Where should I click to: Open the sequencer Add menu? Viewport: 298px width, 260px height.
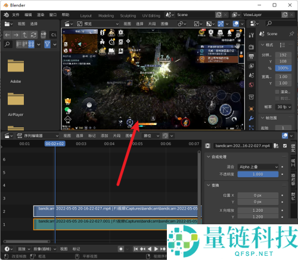[x=104, y=136]
